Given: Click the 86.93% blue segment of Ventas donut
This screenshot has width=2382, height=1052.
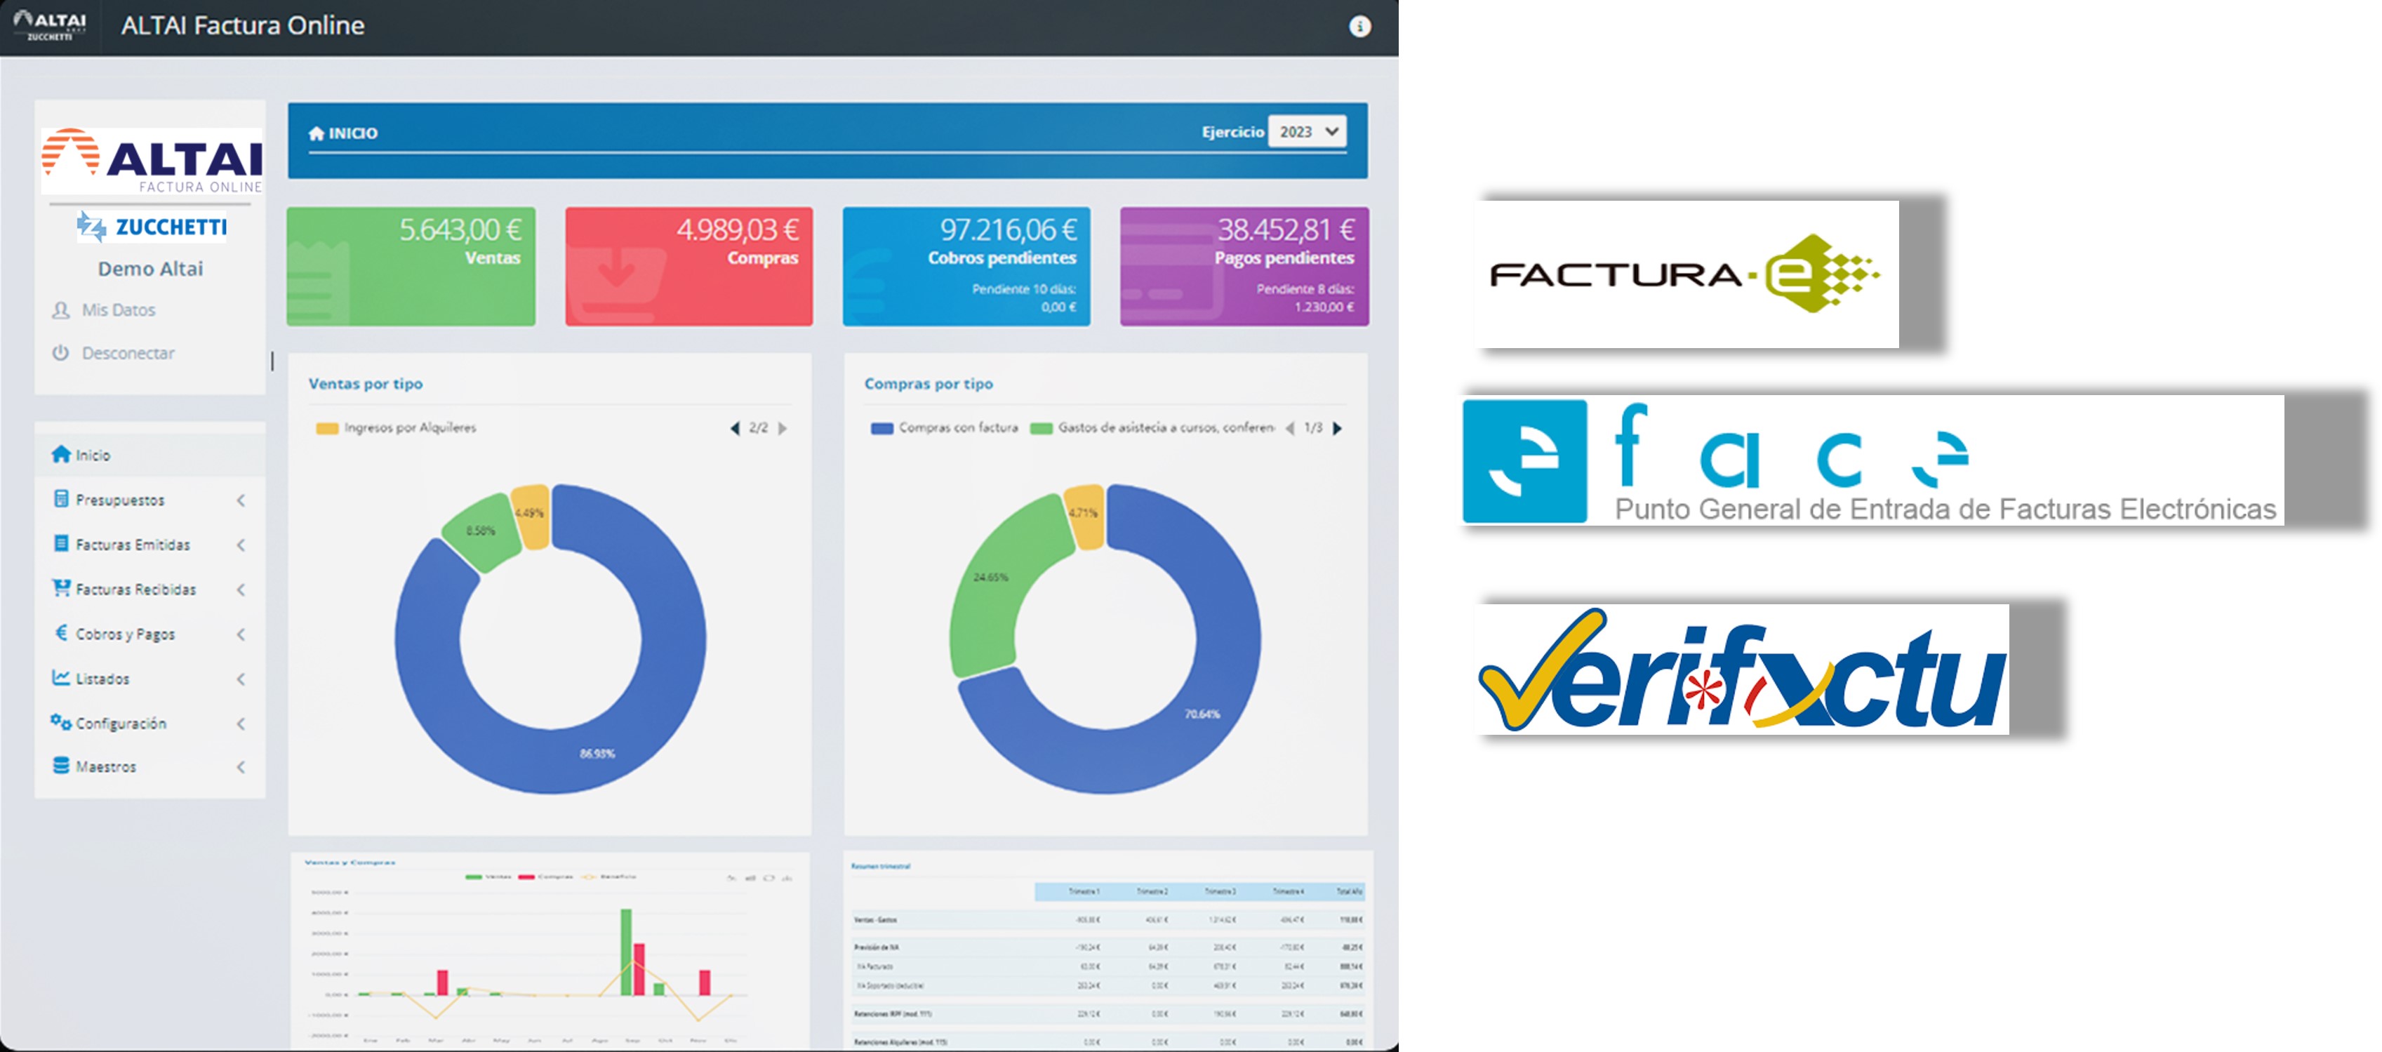Looking at the screenshot, I should pyautogui.click(x=597, y=754).
